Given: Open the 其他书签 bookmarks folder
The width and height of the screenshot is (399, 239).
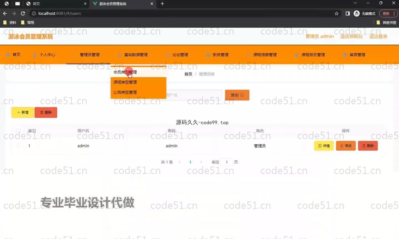Looking at the screenshot, I should pos(387,22).
